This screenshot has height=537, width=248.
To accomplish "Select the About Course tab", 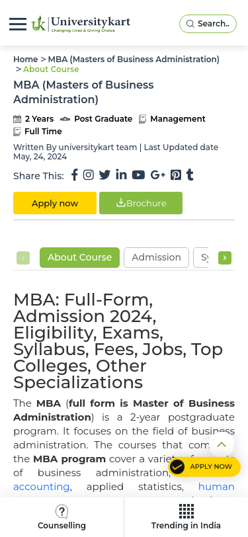I will tap(80, 257).
